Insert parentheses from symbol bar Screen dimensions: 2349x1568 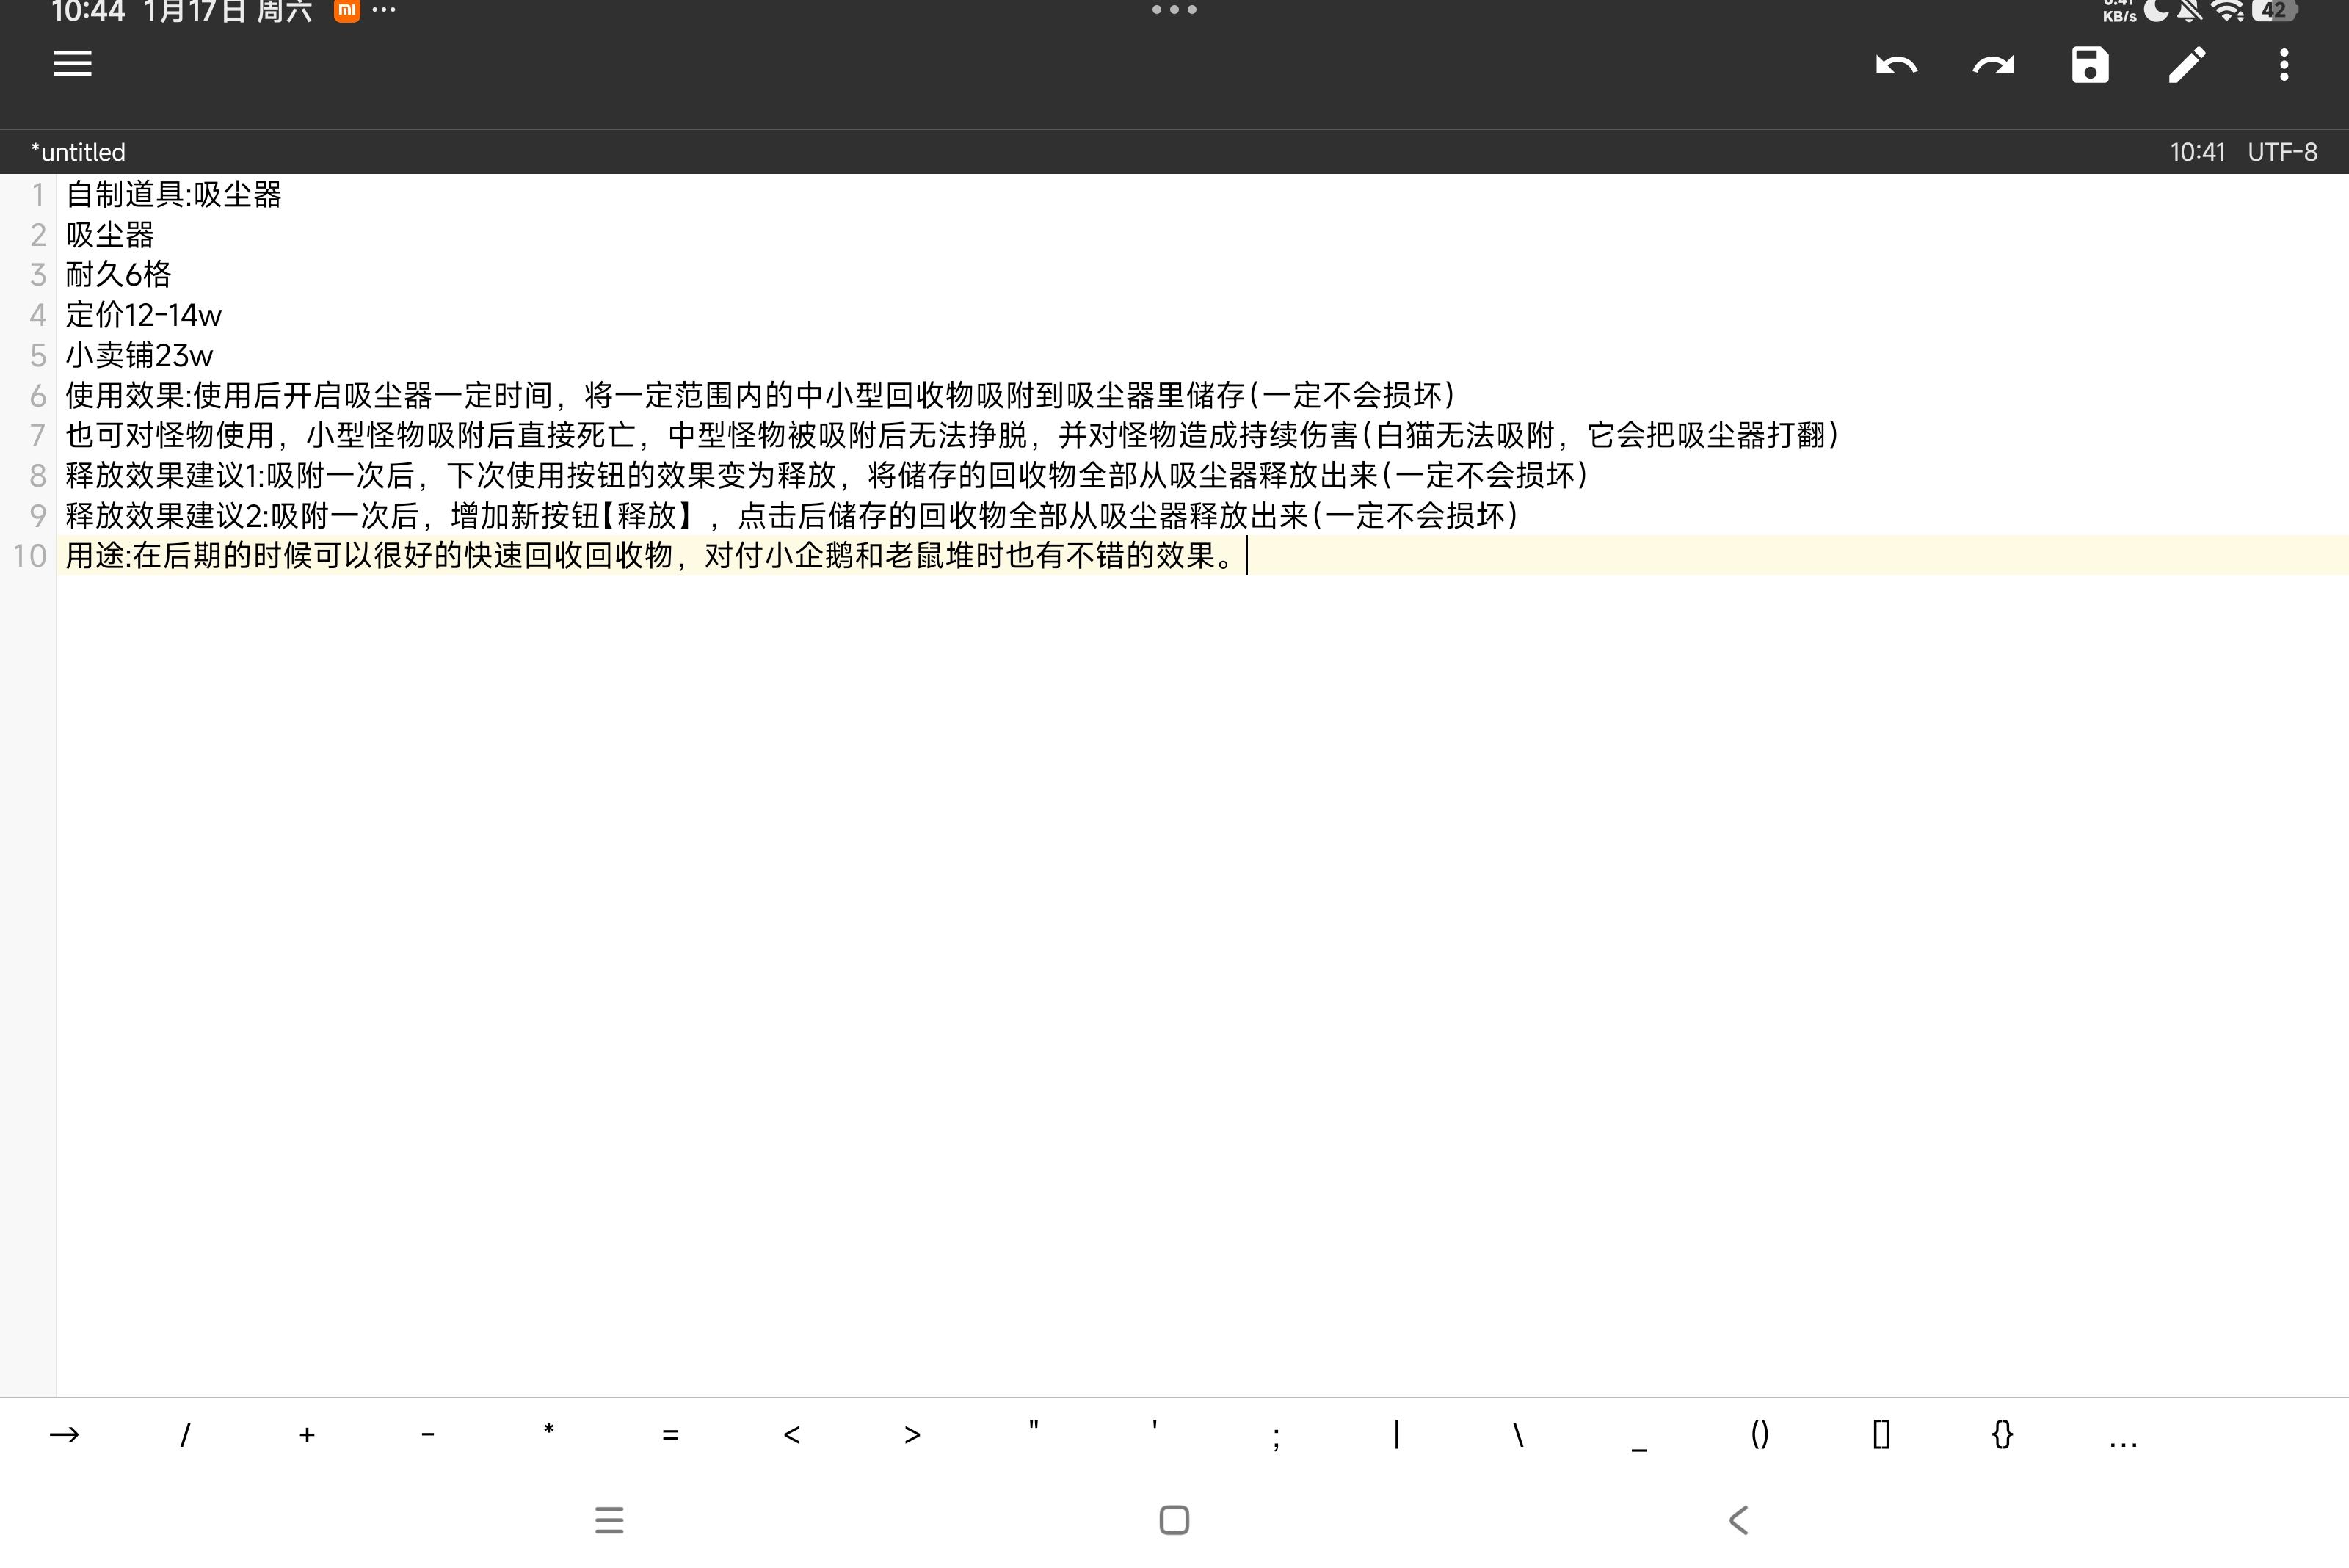coord(1760,1435)
